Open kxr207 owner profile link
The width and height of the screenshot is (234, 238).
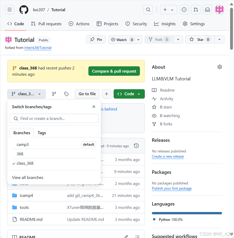[x=39, y=10]
